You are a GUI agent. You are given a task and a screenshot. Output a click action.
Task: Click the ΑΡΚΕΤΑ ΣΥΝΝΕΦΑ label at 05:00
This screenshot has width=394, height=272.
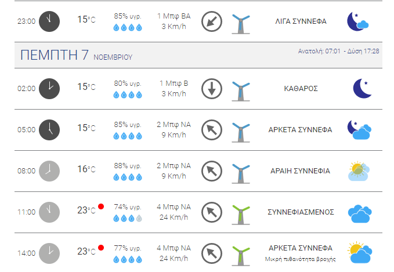click(300, 130)
